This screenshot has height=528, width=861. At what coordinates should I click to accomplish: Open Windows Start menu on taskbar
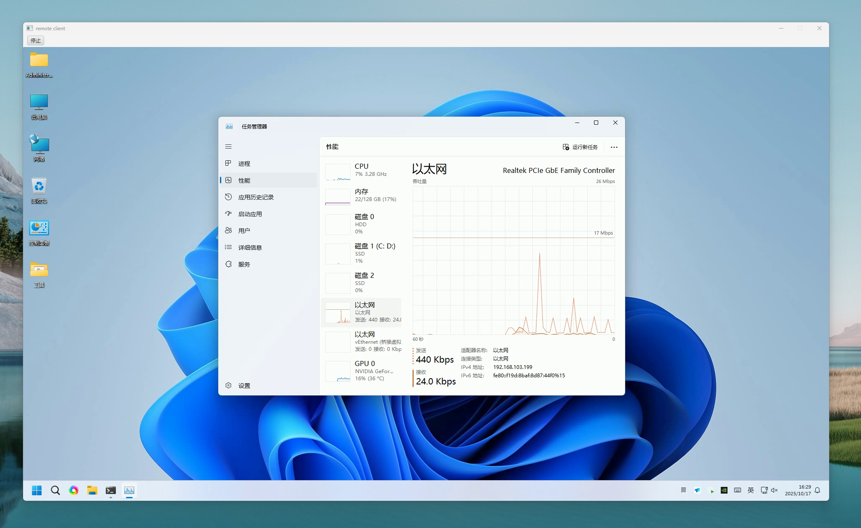(37, 490)
